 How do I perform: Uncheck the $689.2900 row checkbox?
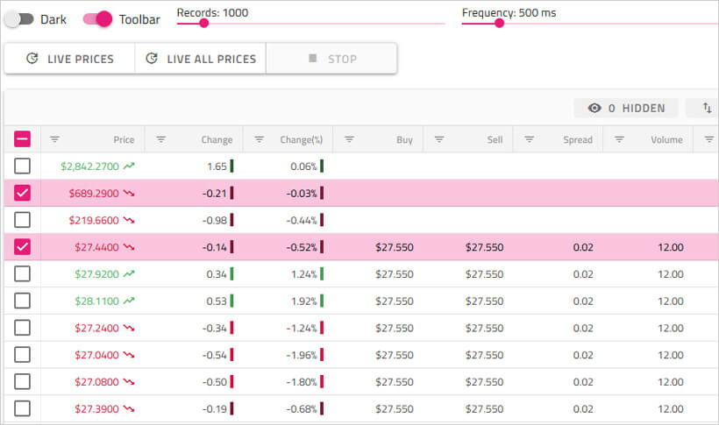pos(22,193)
